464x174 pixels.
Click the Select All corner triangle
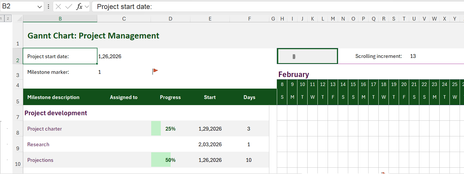(x=19, y=19)
